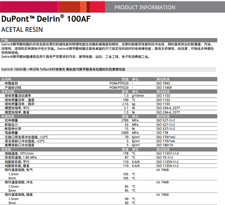Screen dimensions: 225x205
Task: Click the 178 melting temperature value
Action: coord(125,153)
